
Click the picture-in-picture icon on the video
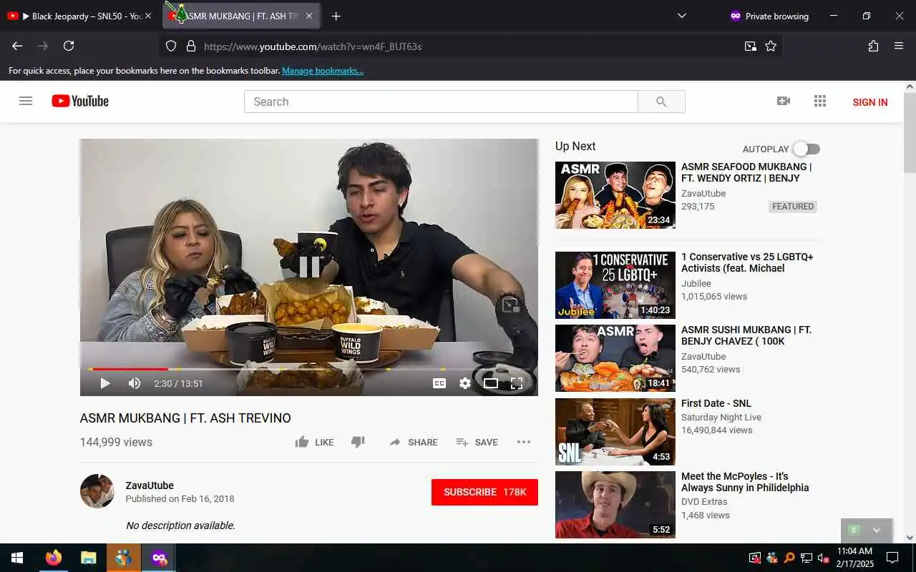(510, 305)
